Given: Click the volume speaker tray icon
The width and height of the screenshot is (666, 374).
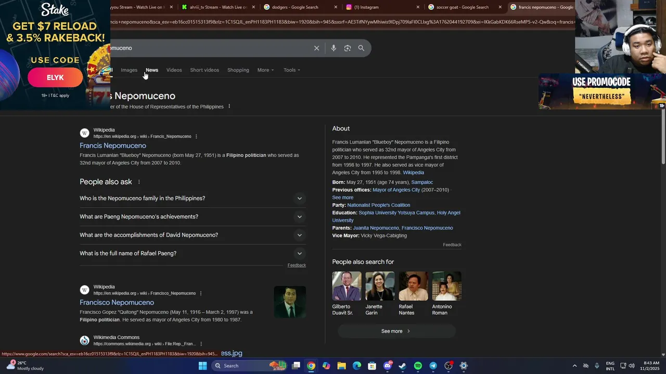Looking at the screenshot, I should tap(632, 366).
